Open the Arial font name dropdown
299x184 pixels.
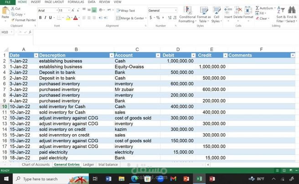(57, 11)
